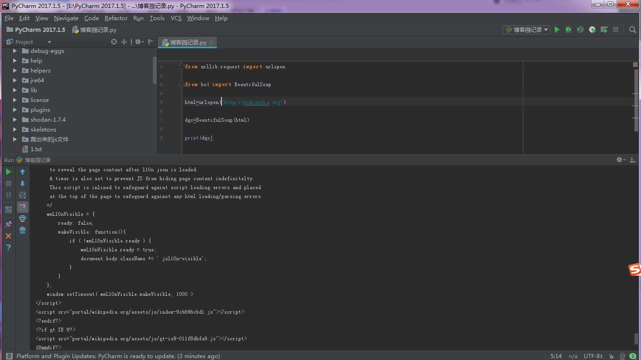
Task: Open Refactor menu
Action: click(x=116, y=18)
